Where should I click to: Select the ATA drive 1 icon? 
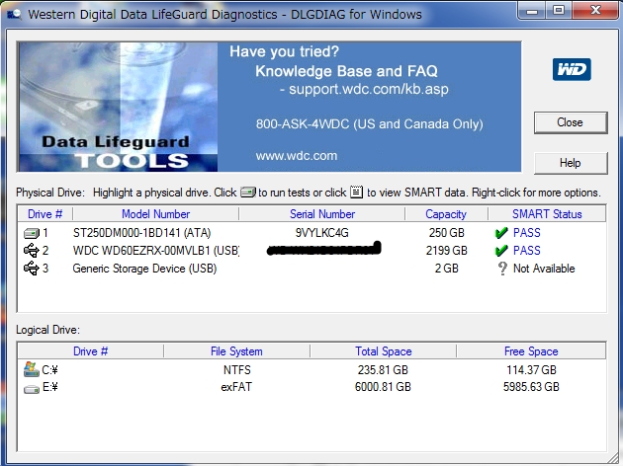(32, 233)
